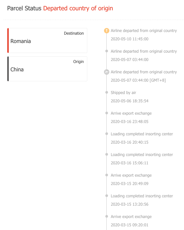
Task: Select the 2020-05-10 11:45:00 timestamp
Action: point(130,39)
